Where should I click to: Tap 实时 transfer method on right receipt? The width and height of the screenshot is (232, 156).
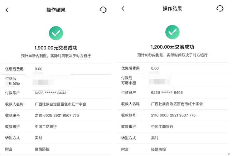point(155,138)
